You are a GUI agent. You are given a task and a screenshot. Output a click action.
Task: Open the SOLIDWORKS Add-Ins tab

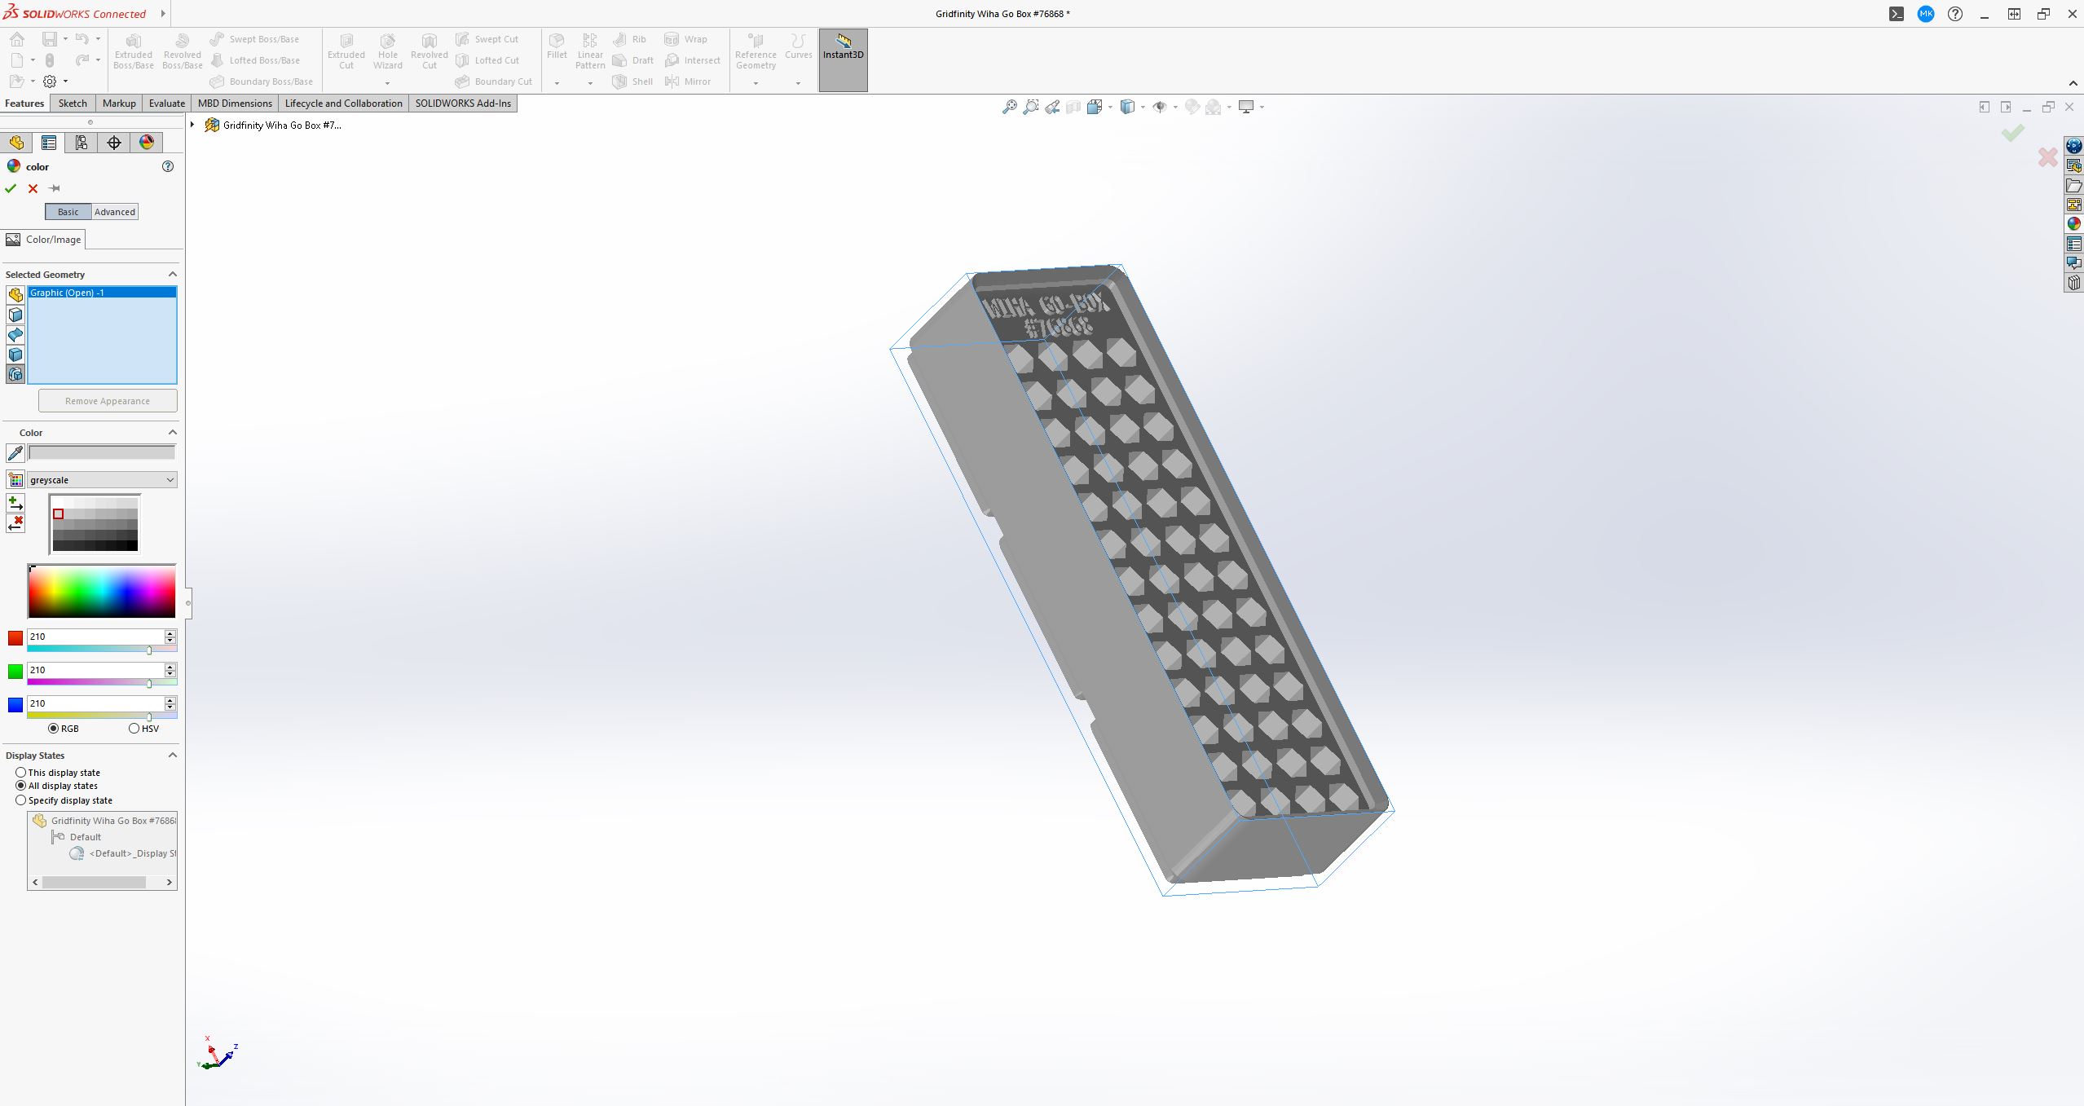tap(463, 104)
